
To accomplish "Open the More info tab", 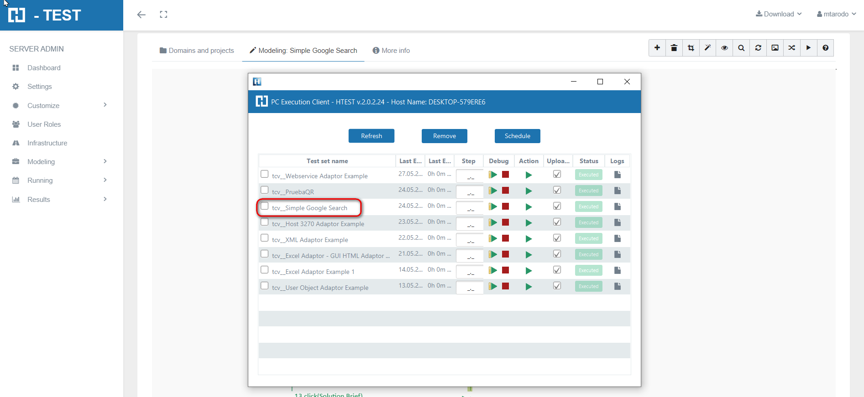I will pyautogui.click(x=391, y=51).
